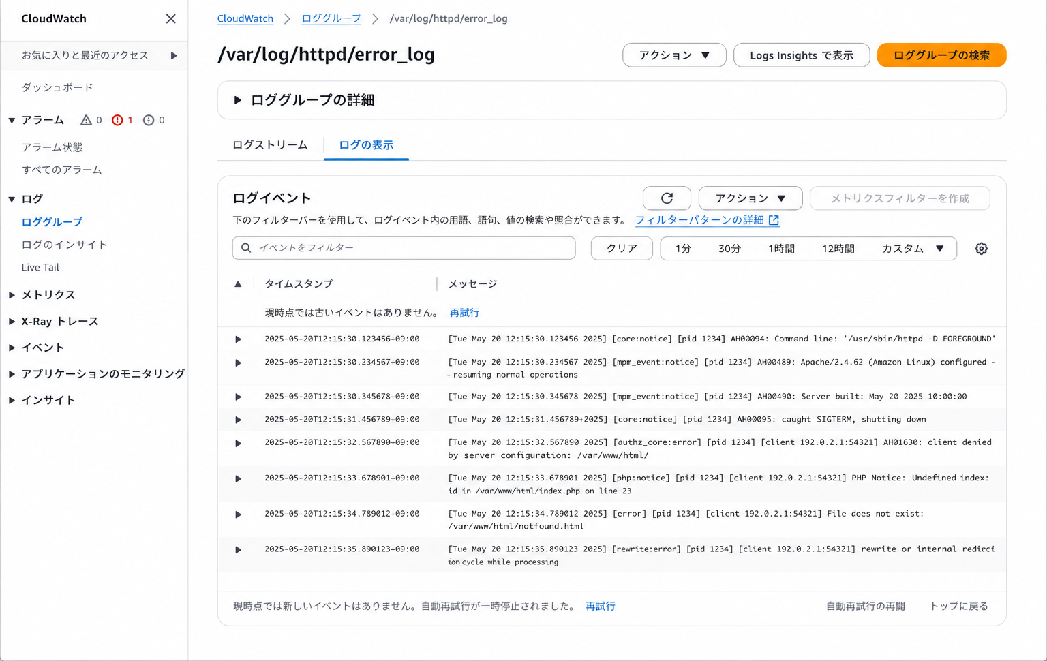Click トップに戻る at the bottom

[x=959, y=606]
